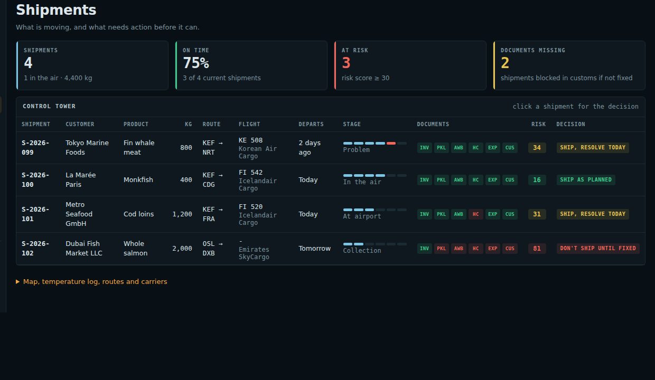Click the red HC document badge for S-2026-101
The width and height of the screenshot is (655, 380).
pyautogui.click(x=475, y=214)
